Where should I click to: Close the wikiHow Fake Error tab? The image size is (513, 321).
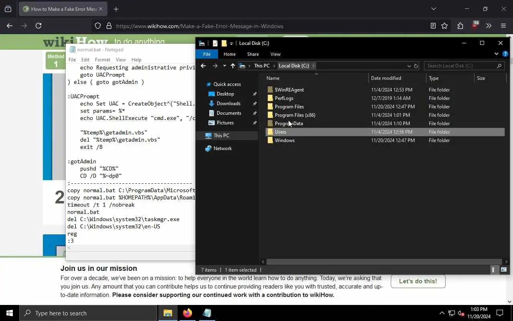coord(101,9)
